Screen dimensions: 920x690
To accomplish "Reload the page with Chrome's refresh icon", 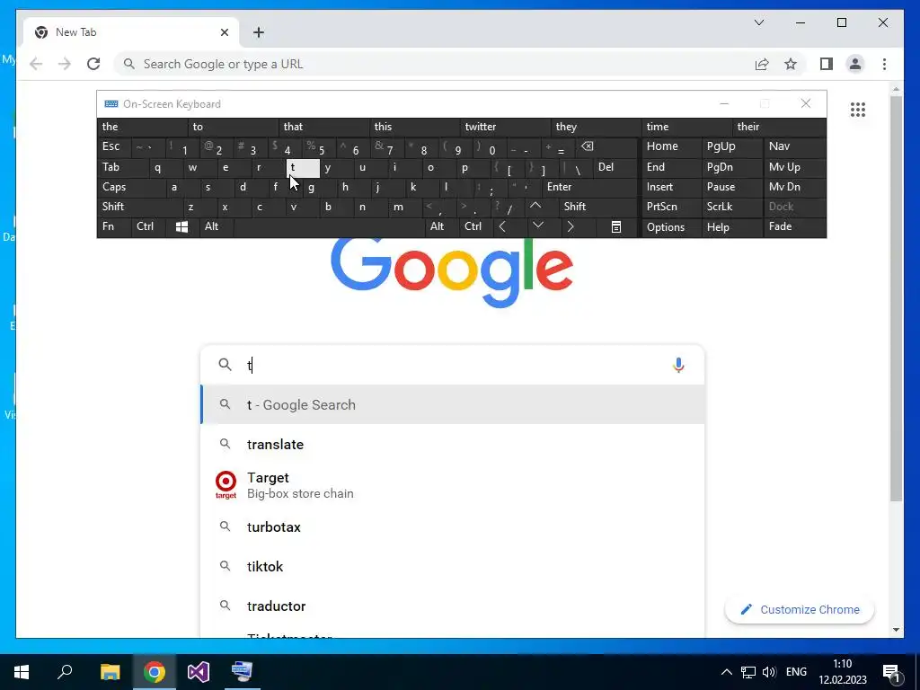I will tap(93, 64).
